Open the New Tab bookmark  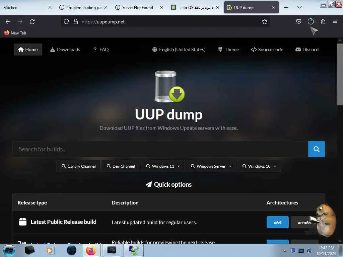click(x=15, y=33)
